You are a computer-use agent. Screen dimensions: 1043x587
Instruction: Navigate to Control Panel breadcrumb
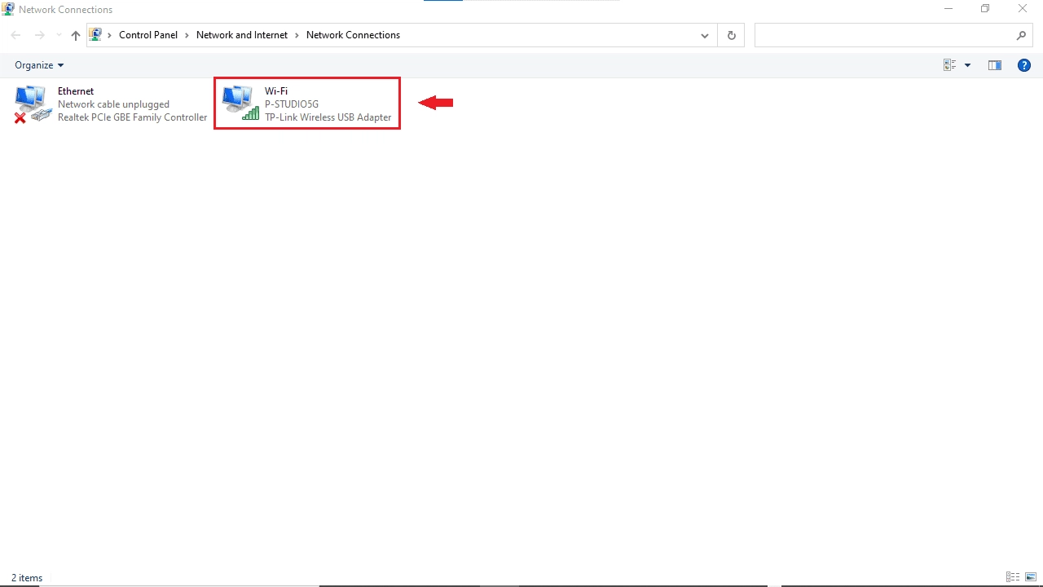point(147,35)
